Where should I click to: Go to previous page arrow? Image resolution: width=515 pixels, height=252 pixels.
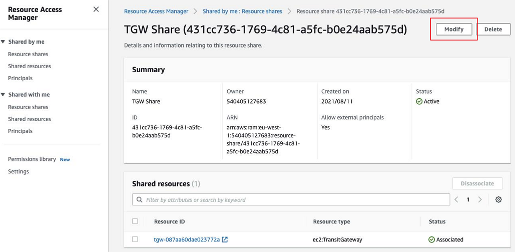456,199
